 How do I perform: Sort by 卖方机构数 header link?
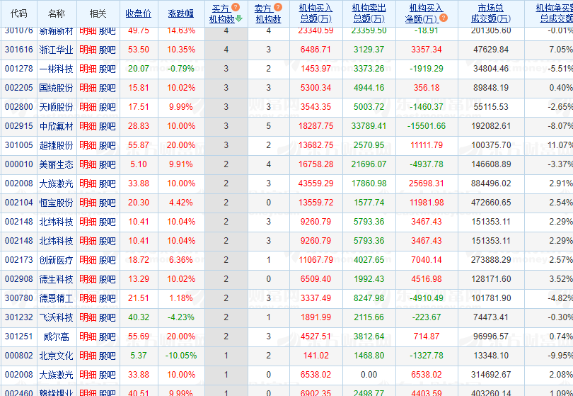(x=268, y=13)
